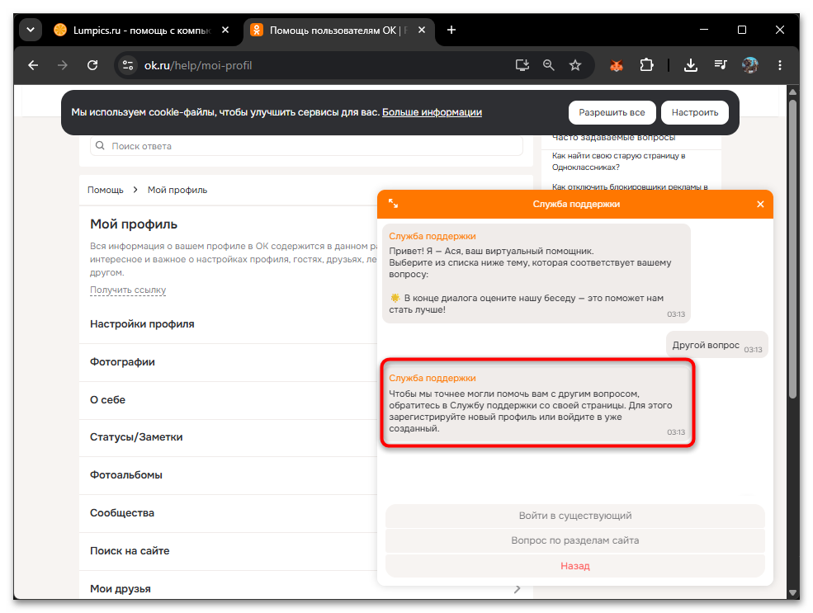Image resolution: width=813 pixels, height=613 pixels.
Task: Open the fox extension icon
Action: tap(617, 65)
